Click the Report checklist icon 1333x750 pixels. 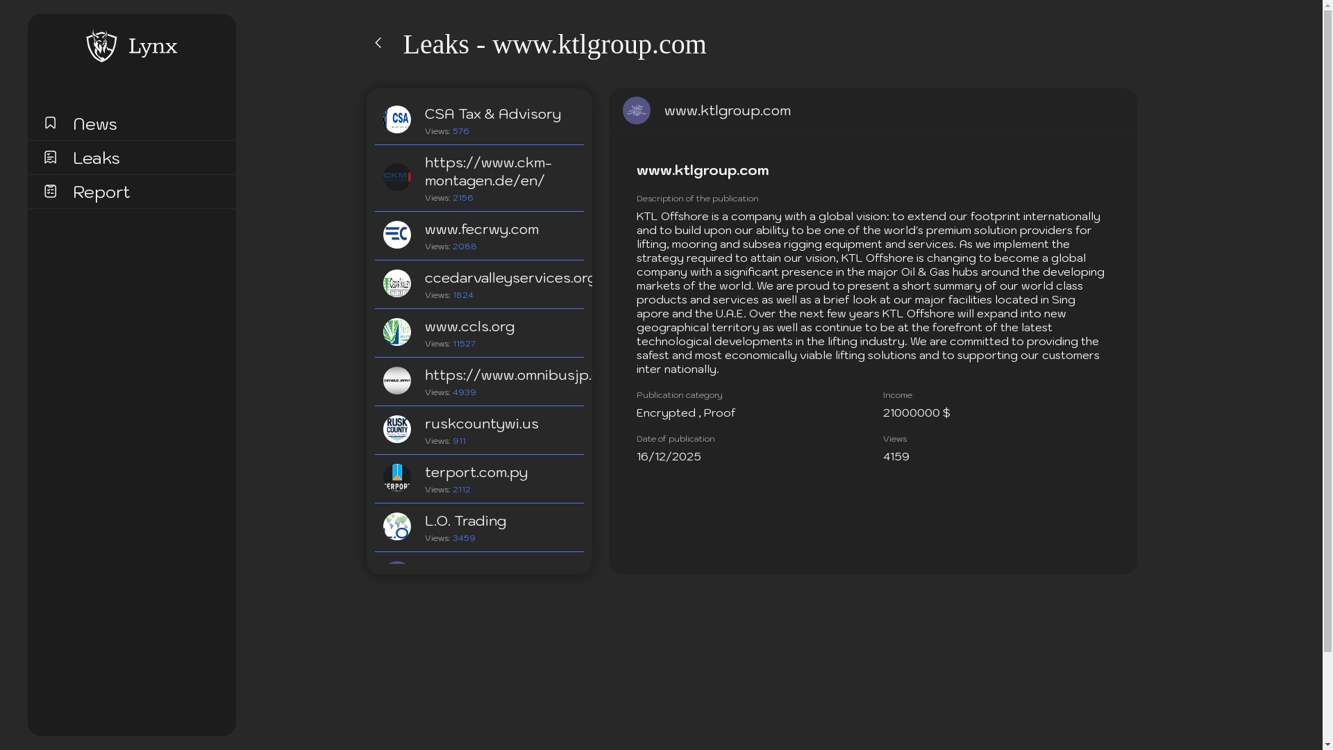pos(50,191)
